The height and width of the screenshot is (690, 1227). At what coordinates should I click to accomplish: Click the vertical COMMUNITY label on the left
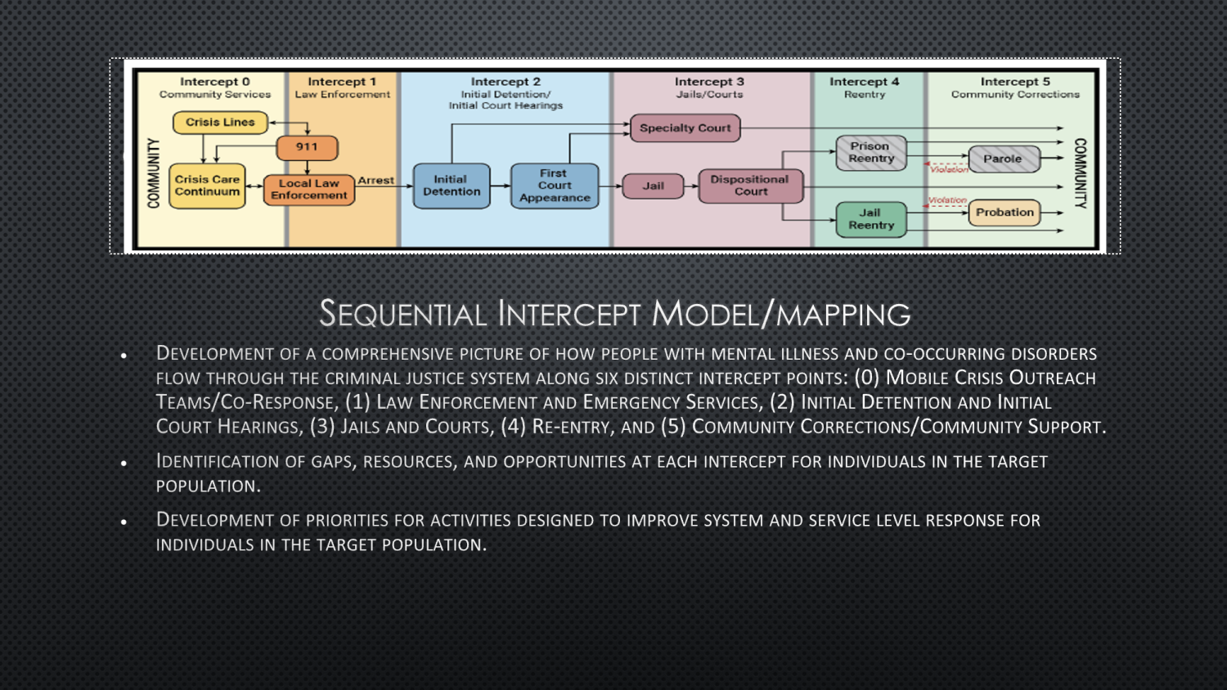click(x=152, y=174)
